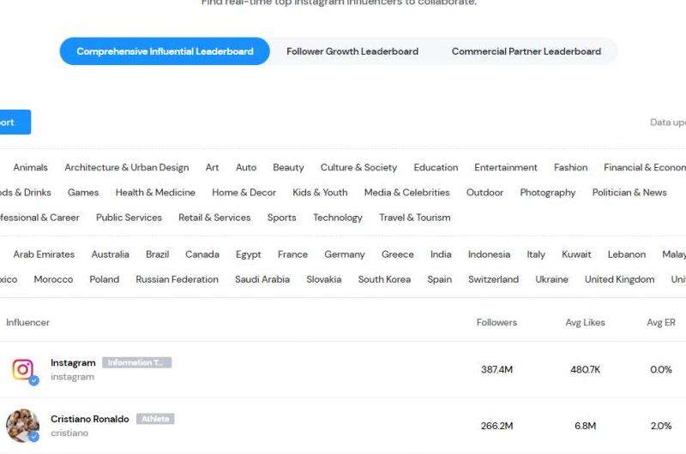Filter by Beauty category

click(x=288, y=168)
